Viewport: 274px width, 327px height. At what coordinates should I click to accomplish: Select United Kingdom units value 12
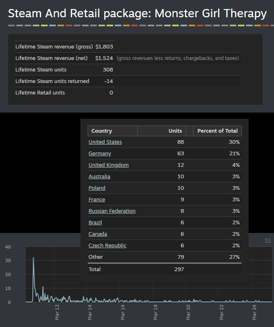[180, 165]
